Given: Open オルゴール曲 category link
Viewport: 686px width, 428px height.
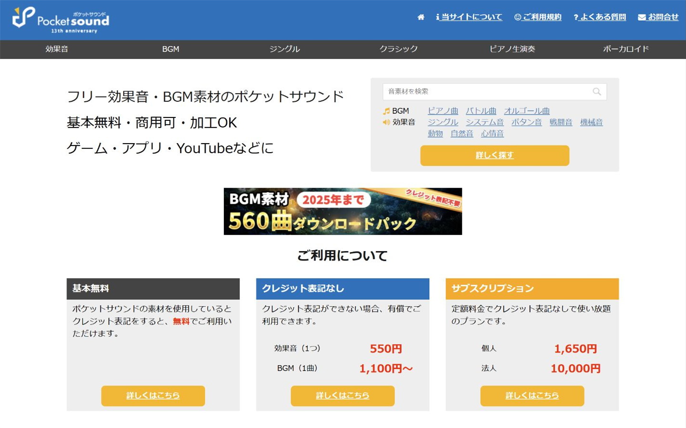Looking at the screenshot, I should pos(527,111).
